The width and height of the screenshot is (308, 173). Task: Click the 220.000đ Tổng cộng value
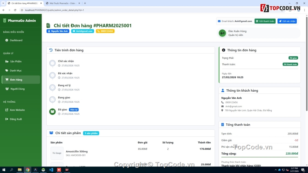click(x=292, y=154)
